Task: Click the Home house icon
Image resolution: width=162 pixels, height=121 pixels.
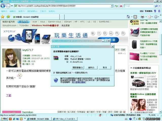Action: (x=128, y=17)
